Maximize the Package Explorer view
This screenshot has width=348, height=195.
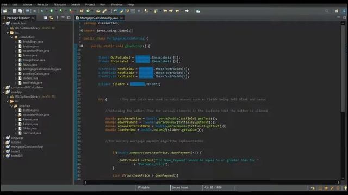pos(69,18)
